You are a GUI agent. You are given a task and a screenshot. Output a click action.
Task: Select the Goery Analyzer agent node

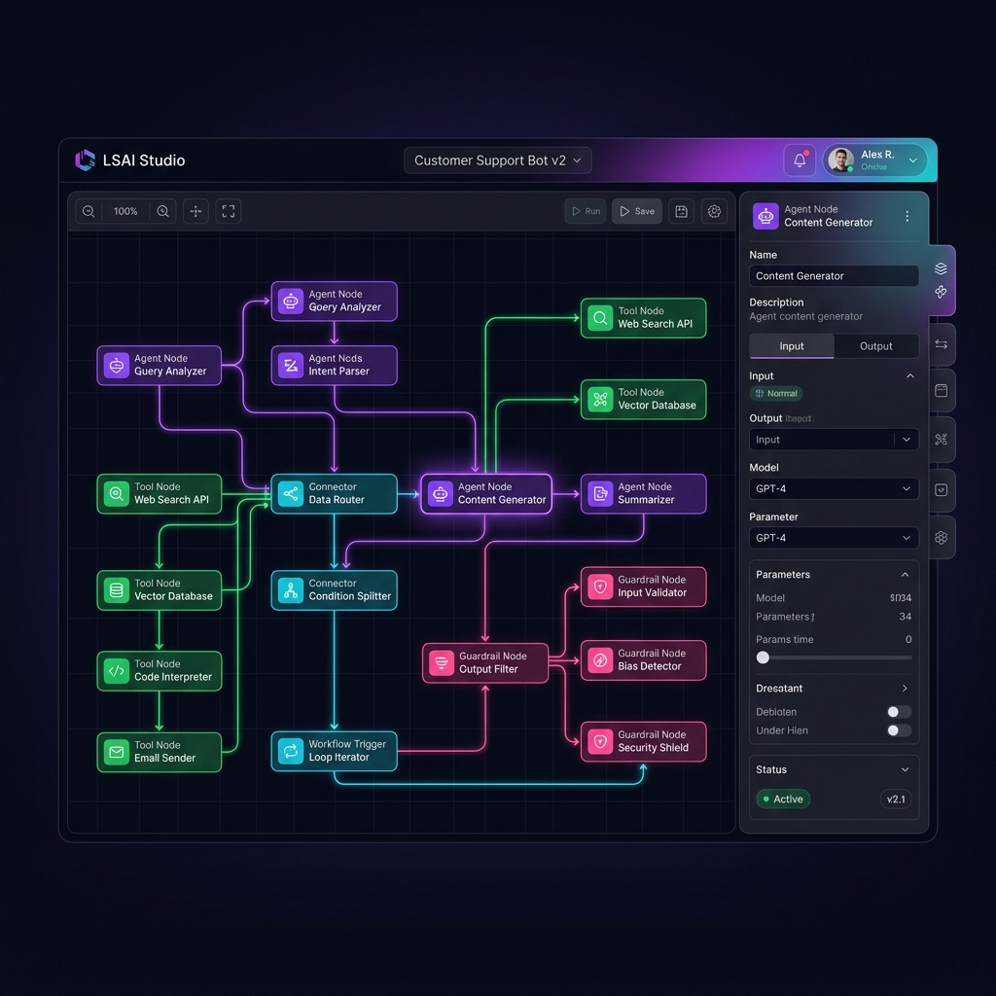[335, 302]
